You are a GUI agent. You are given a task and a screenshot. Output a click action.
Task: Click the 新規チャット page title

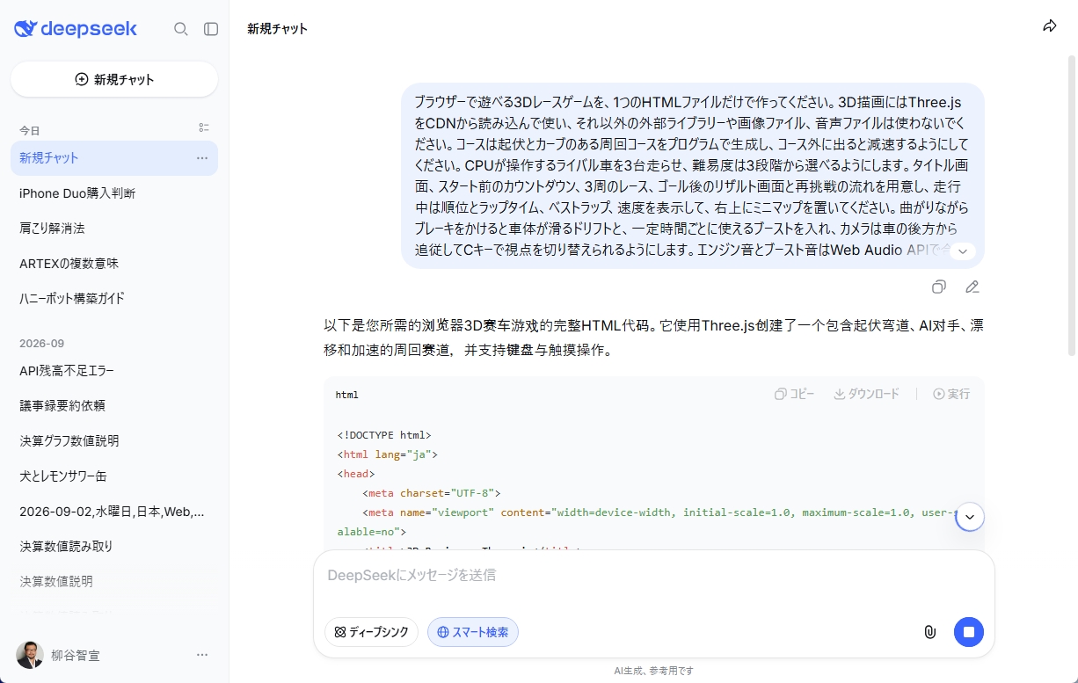point(278,28)
